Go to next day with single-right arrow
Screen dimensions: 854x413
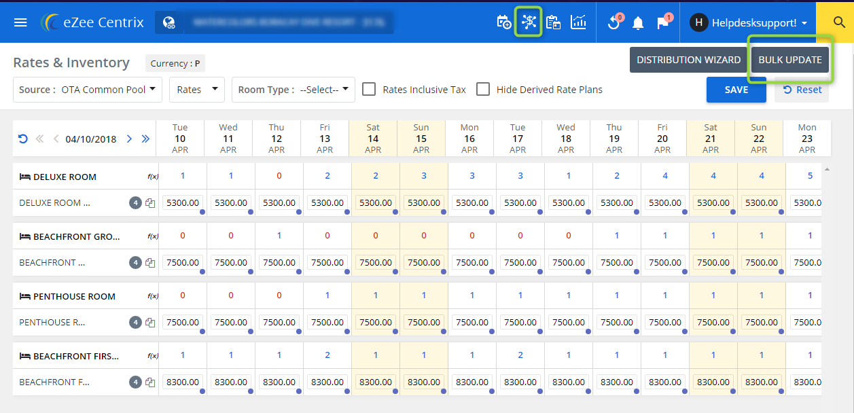coord(129,139)
